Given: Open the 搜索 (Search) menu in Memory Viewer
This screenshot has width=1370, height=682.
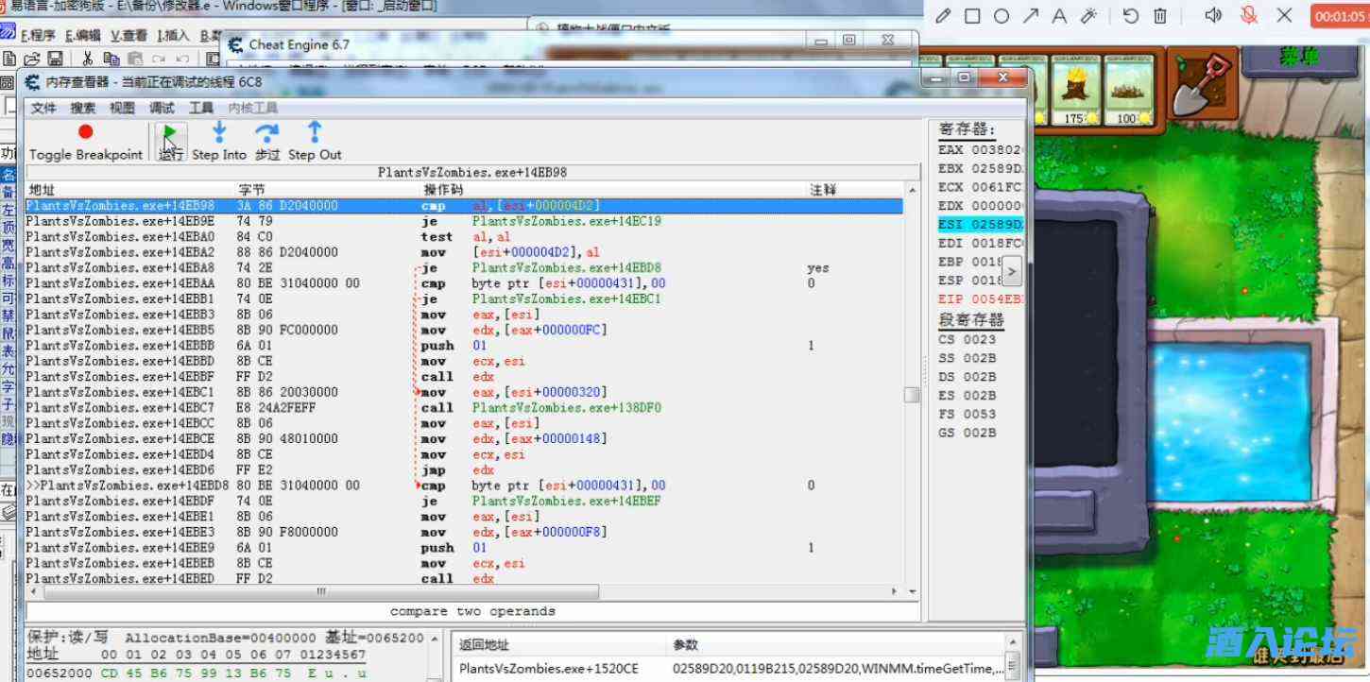Looking at the screenshot, I should (83, 108).
